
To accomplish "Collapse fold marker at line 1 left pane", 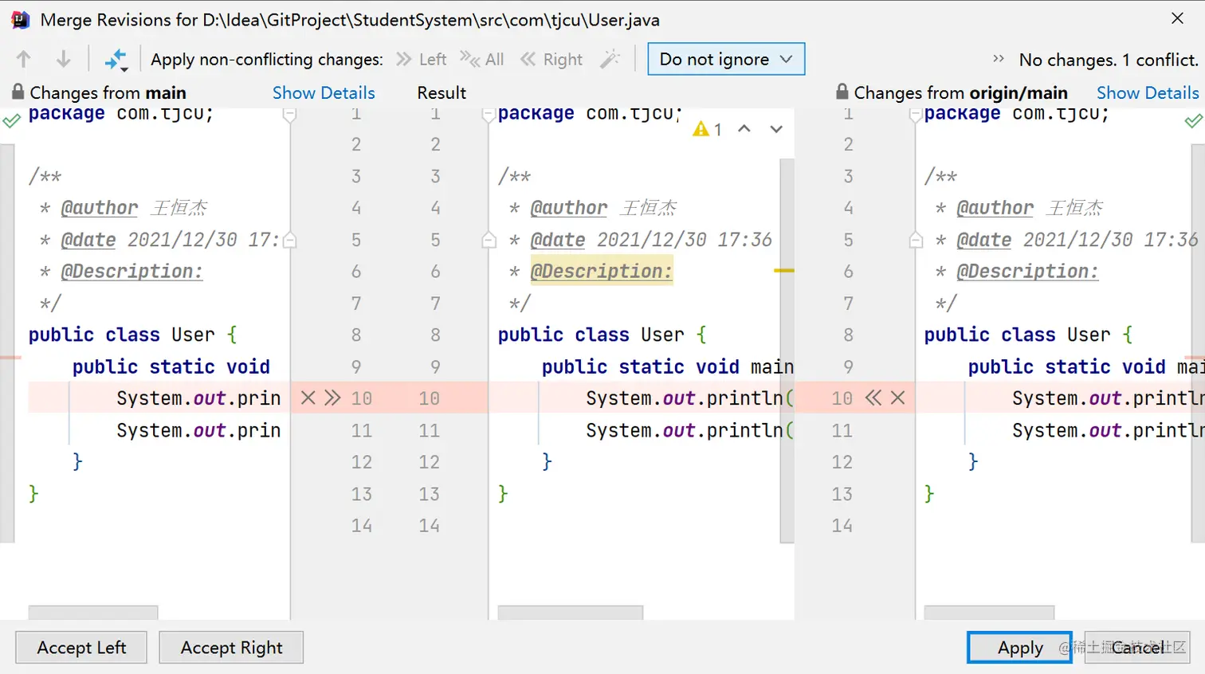I will pyautogui.click(x=290, y=115).
